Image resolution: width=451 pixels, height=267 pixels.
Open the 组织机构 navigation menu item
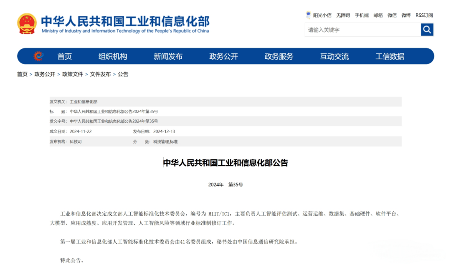113,56
